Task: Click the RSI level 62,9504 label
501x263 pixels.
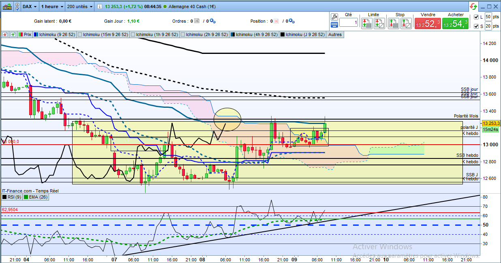Action: pos(10,210)
